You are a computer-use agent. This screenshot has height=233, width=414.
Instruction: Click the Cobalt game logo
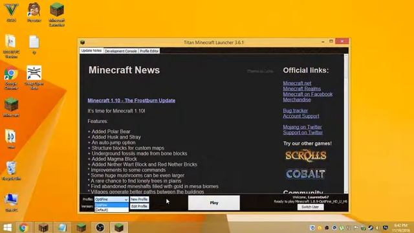[306, 174]
